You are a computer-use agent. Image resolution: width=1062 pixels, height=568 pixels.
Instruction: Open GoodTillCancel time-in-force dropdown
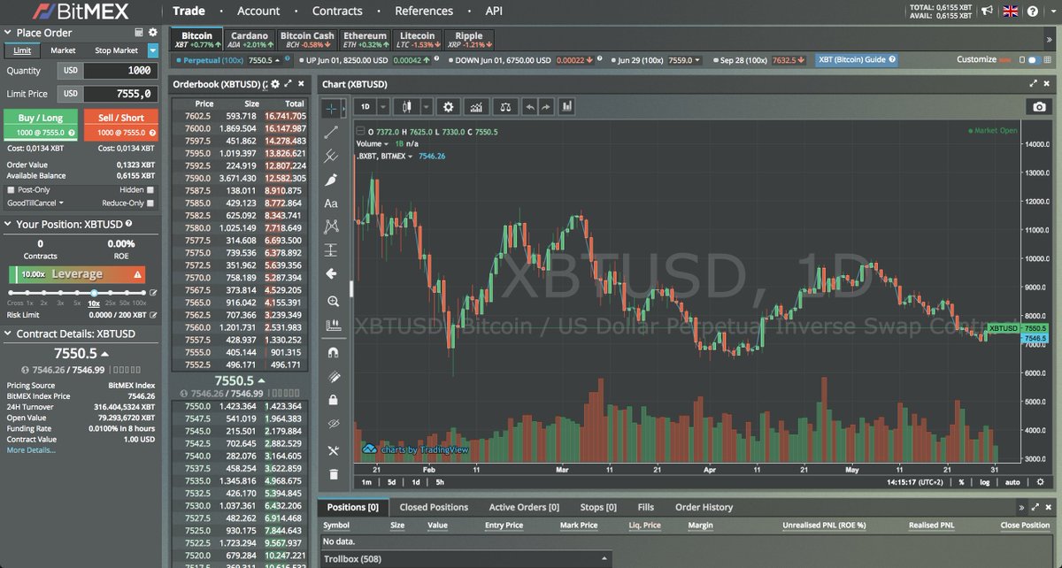point(35,203)
